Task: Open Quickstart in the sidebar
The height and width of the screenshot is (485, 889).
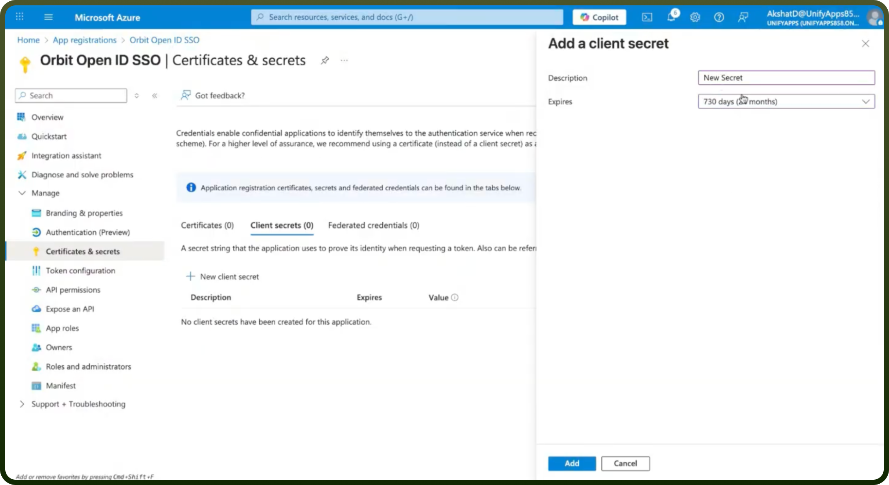Action: tap(49, 137)
